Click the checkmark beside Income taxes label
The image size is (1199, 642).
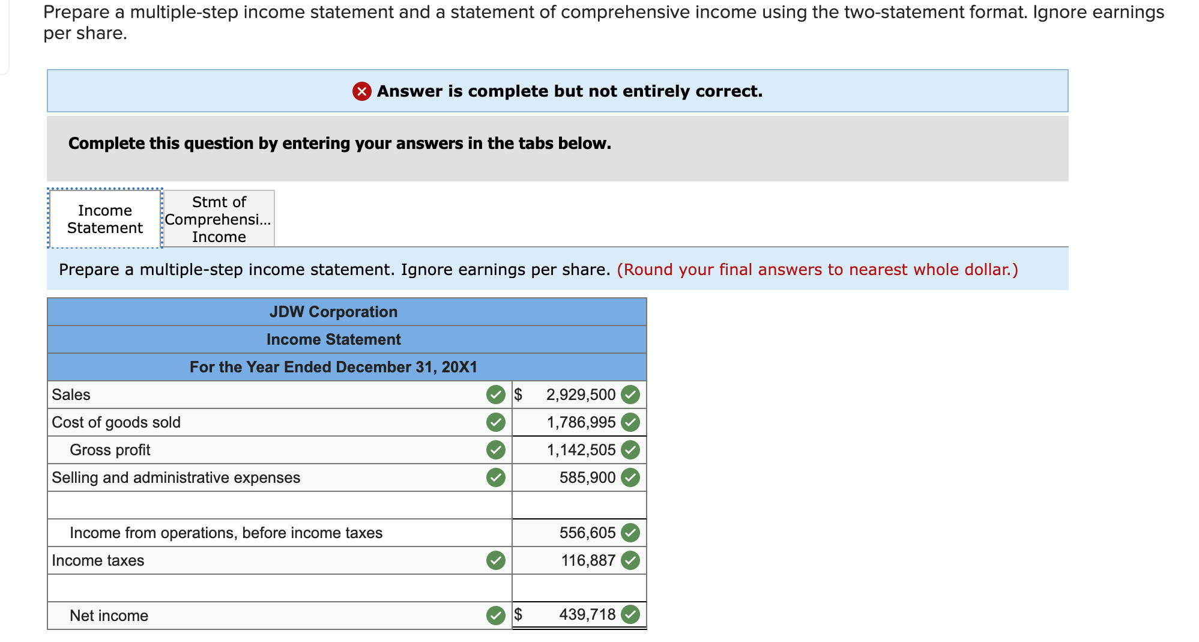tap(496, 560)
